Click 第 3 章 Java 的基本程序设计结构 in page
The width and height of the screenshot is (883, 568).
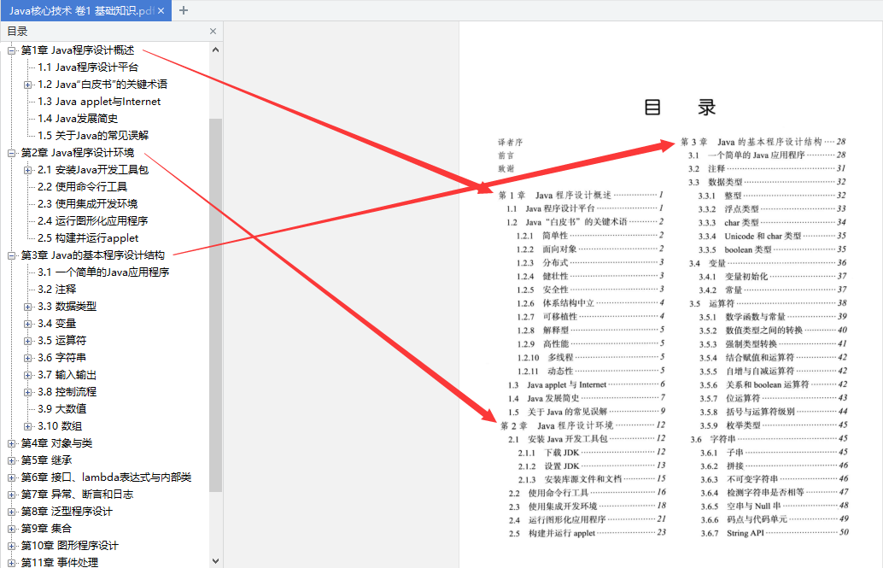tap(763, 142)
